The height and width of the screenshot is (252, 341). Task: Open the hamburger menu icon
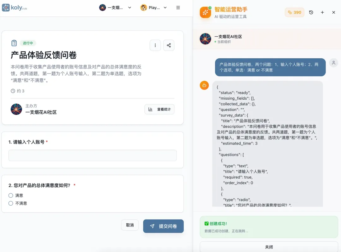pos(178,8)
